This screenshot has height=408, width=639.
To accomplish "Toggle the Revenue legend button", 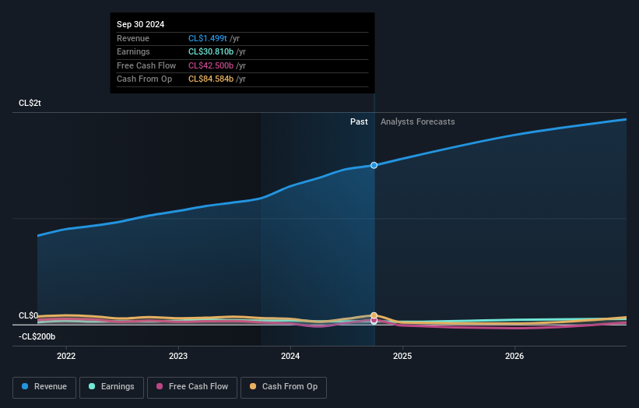I will point(44,387).
